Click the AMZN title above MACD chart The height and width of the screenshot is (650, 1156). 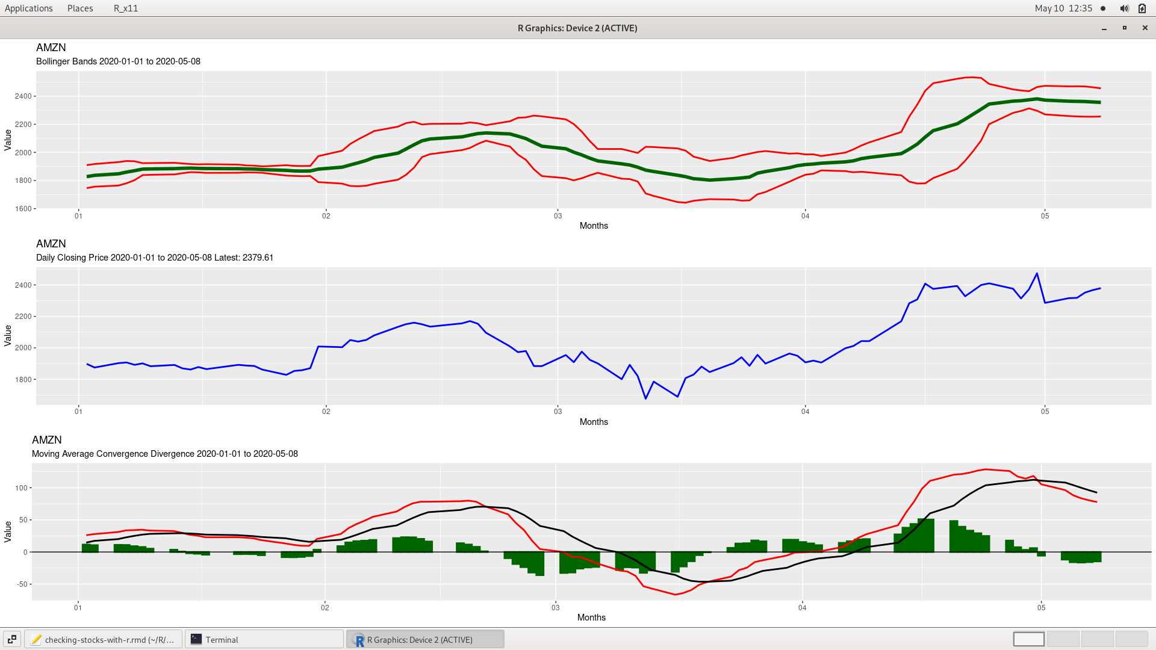[47, 440]
